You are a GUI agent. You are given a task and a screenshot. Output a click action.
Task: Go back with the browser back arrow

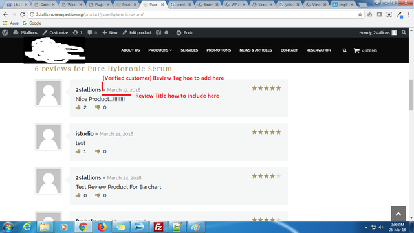click(x=5, y=14)
